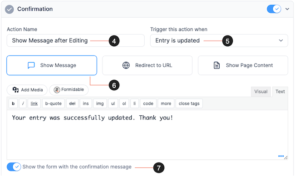Insert a blockquote with b-quote
The height and width of the screenshot is (177, 295).
[54, 103]
